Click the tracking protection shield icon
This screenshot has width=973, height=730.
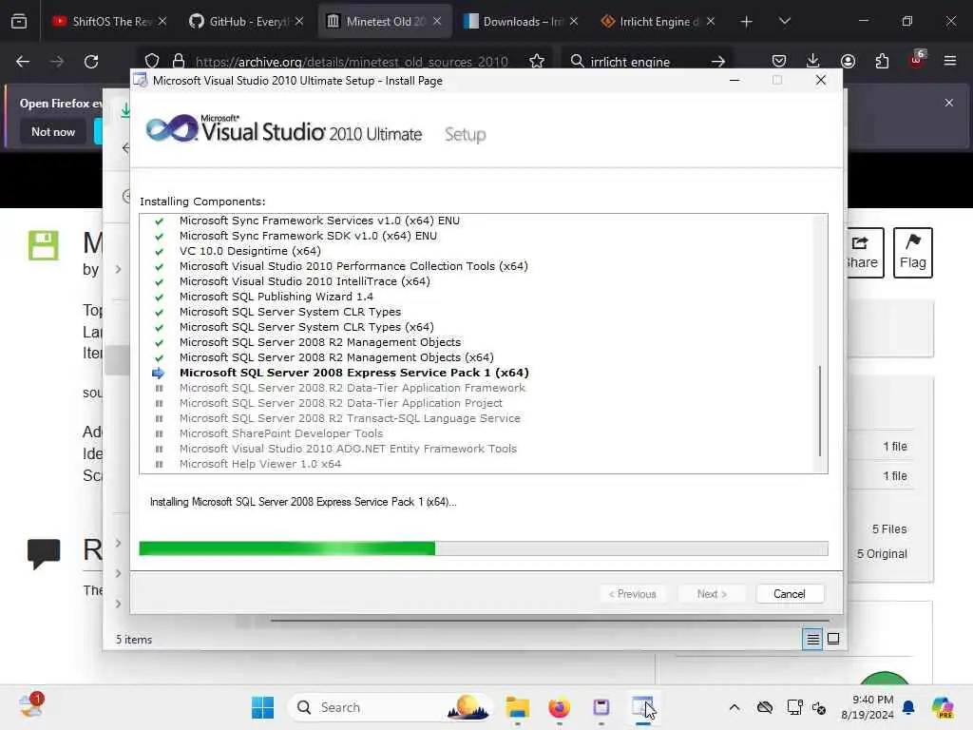(152, 61)
